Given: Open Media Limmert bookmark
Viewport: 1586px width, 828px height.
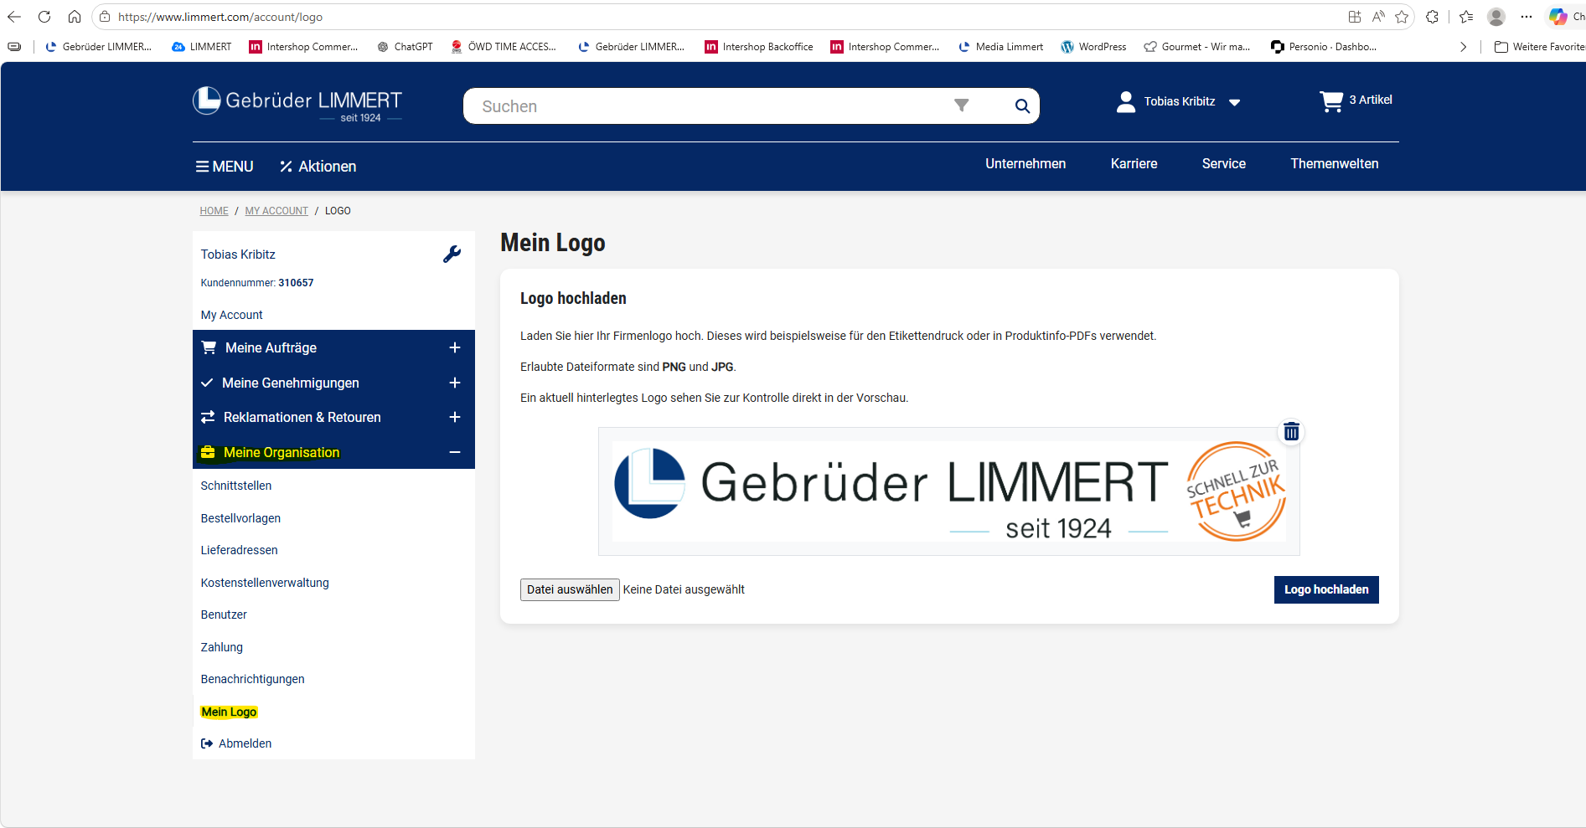Looking at the screenshot, I should (1001, 47).
